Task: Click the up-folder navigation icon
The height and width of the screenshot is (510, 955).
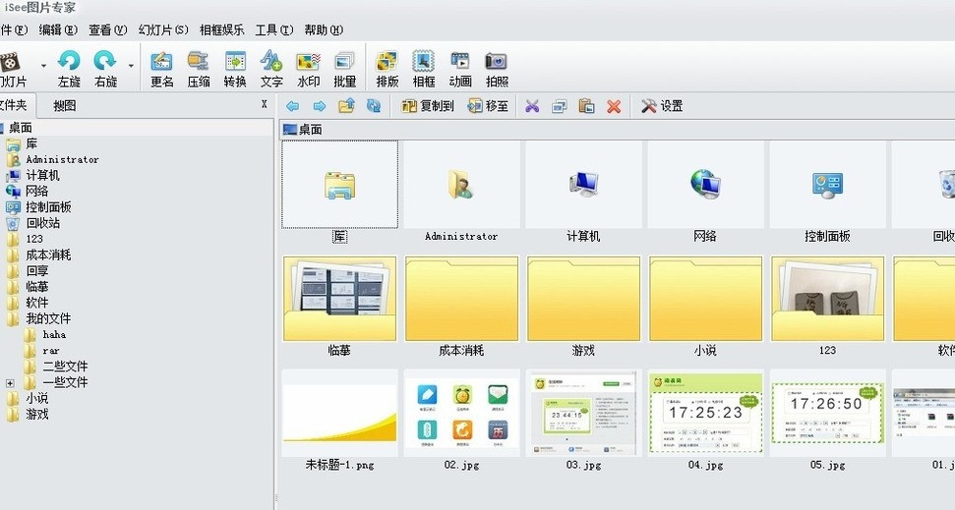Action: (346, 106)
